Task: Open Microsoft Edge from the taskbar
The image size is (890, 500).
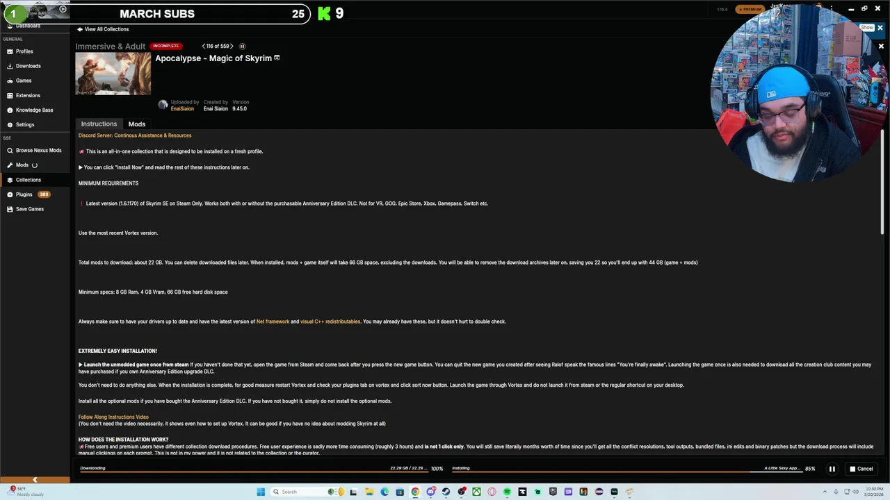Action: [x=385, y=492]
